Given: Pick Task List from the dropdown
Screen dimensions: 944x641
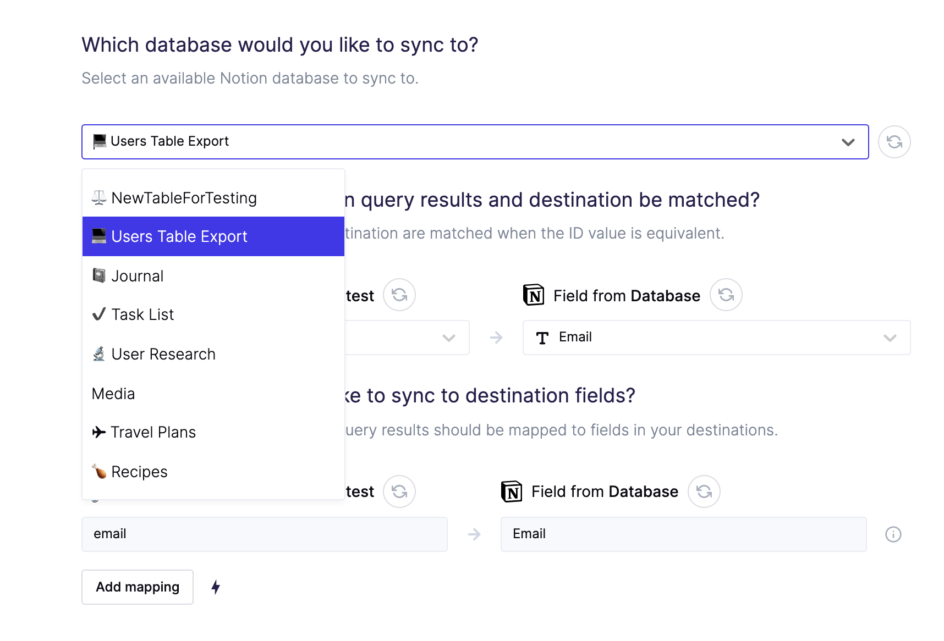Looking at the screenshot, I should pos(213,314).
